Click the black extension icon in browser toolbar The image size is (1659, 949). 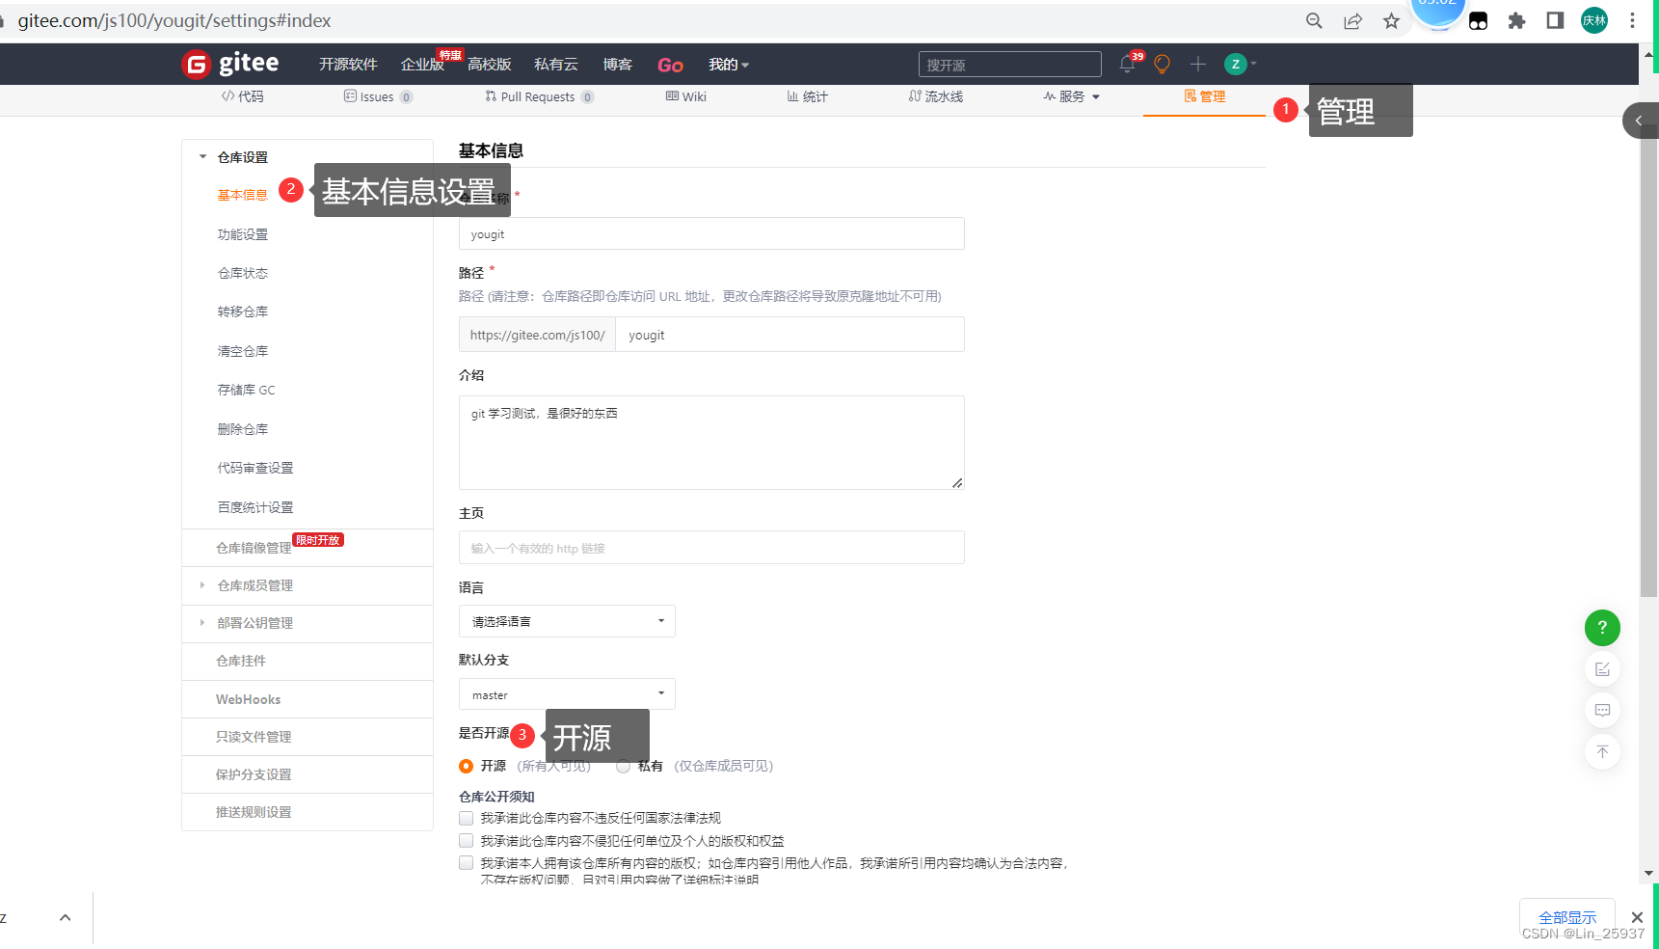pos(1478,21)
